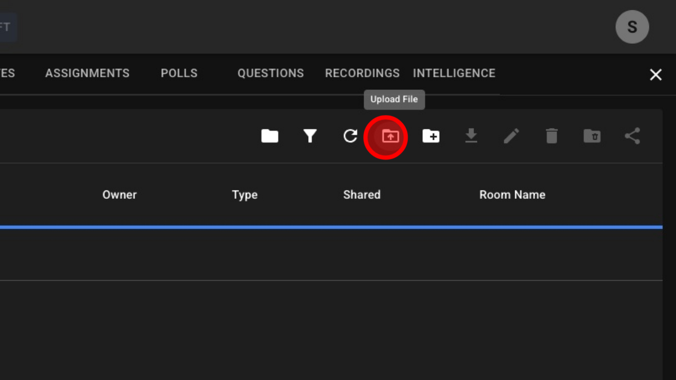Click the Upload File icon
This screenshot has height=380, width=676.
click(390, 136)
